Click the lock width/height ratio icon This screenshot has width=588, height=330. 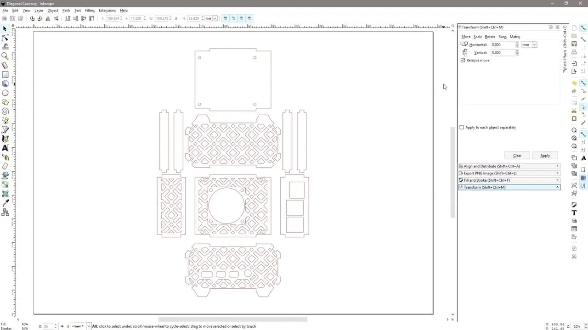click(176, 18)
